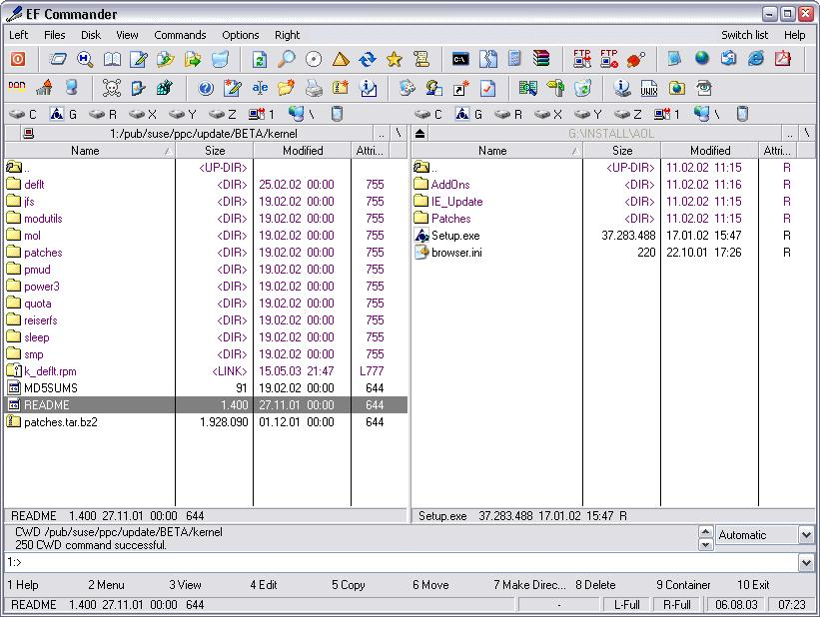Toggle the L-Full status bar indicator
This screenshot has height=617, width=820.
coord(627,605)
